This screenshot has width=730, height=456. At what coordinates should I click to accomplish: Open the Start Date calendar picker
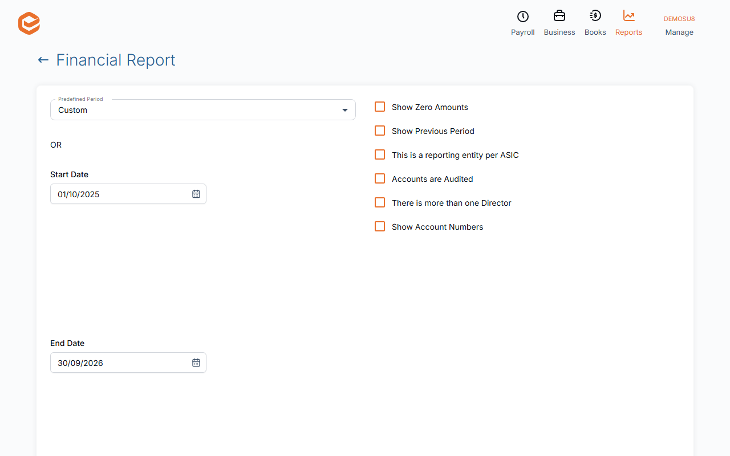point(196,194)
